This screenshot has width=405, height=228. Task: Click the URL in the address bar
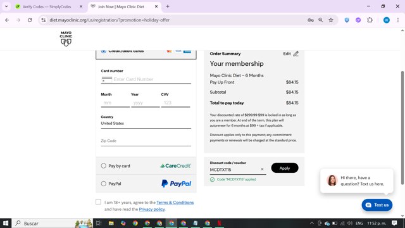109,20
